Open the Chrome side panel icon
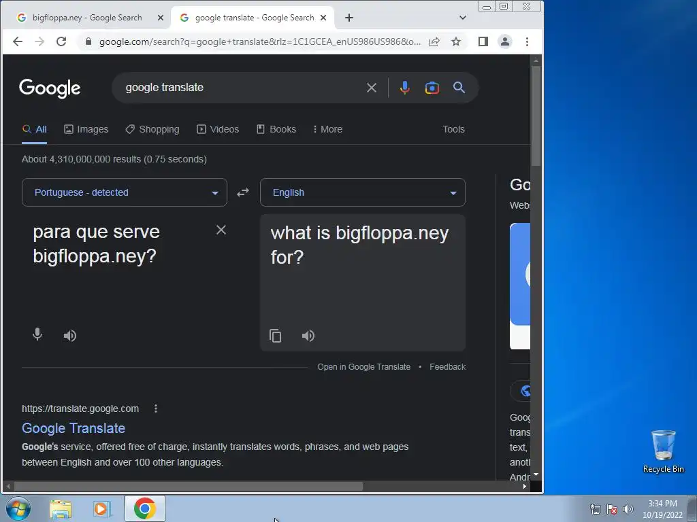Viewport: 697px width, 522px height. (483, 41)
